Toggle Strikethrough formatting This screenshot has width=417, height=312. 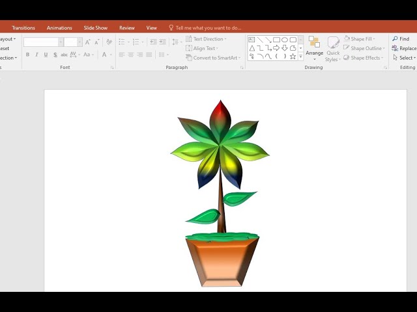(64, 55)
